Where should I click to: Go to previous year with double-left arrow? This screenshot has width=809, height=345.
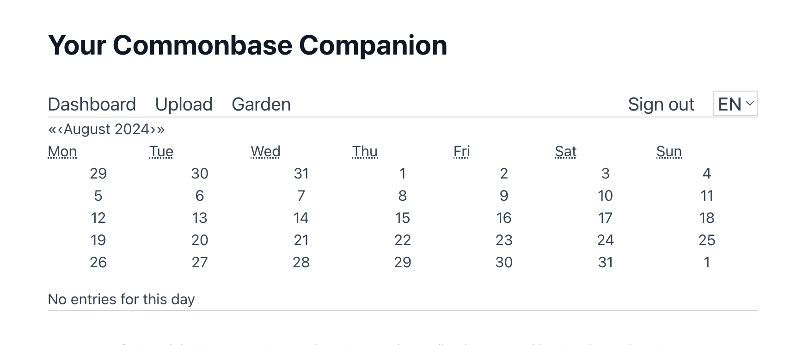52,129
